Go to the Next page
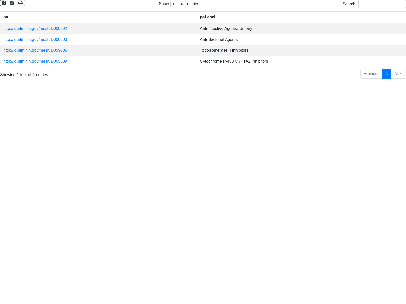Screen dimensions: 406x304 (398, 74)
